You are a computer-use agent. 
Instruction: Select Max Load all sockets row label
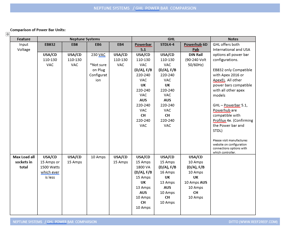24,162
